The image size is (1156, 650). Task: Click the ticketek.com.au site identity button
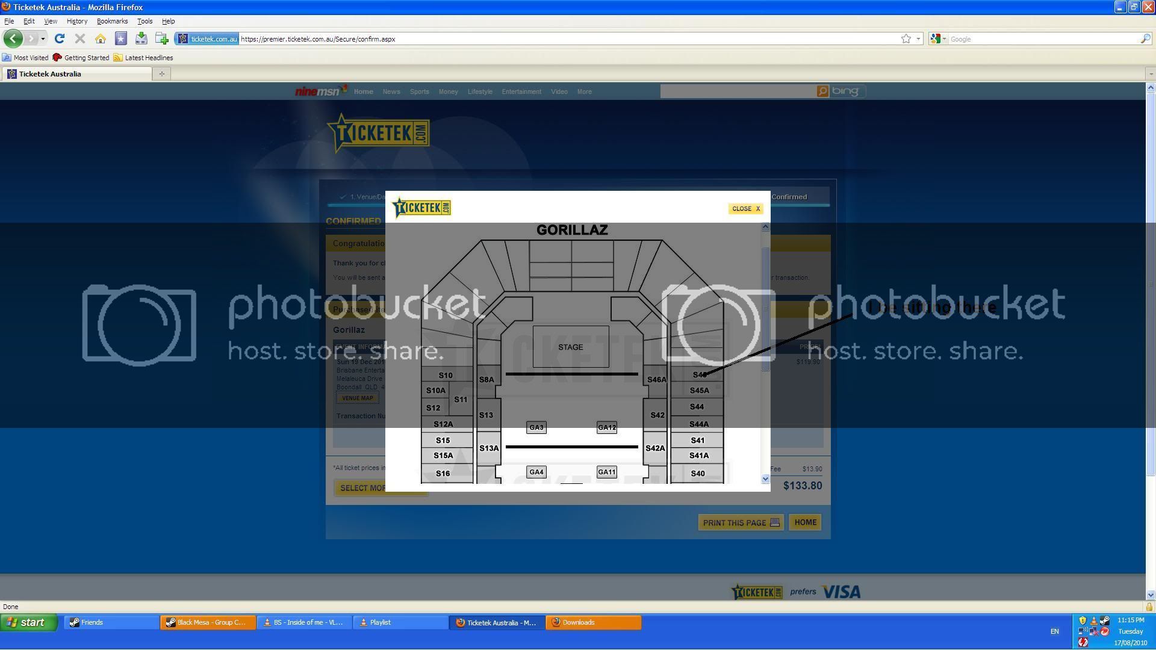coord(207,39)
